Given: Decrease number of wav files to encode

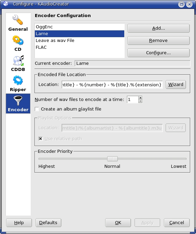Looking at the screenshot, I should pyautogui.click(x=140, y=101).
